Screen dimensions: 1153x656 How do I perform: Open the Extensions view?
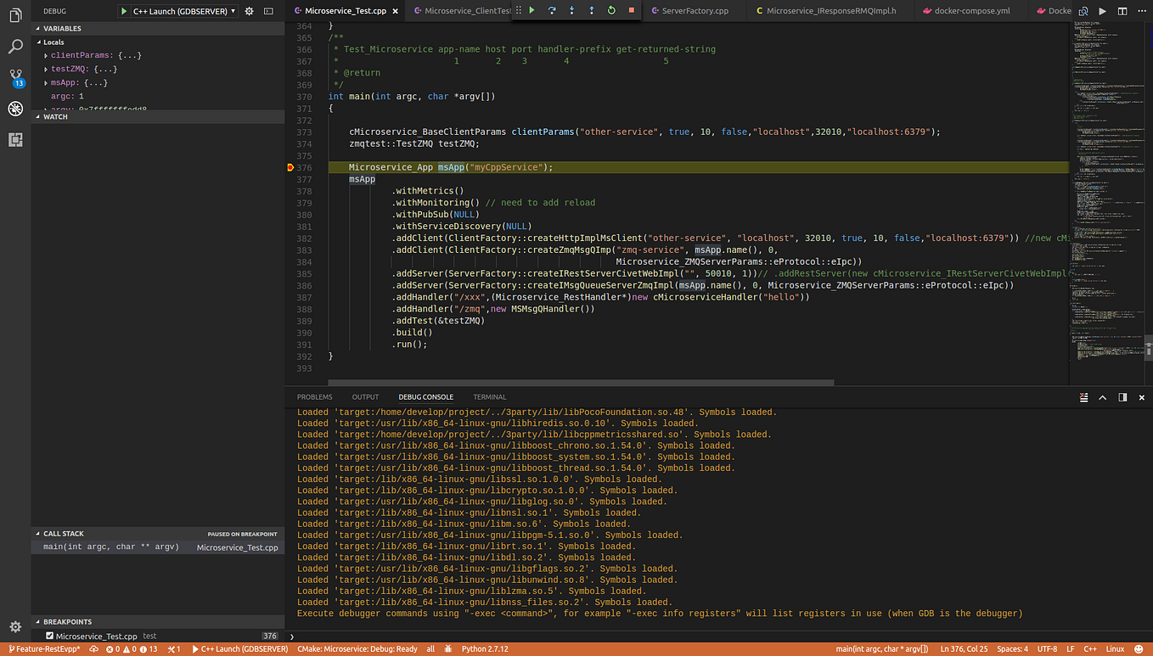[x=14, y=139]
